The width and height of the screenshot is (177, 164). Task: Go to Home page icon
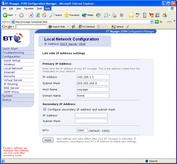coord(44,15)
